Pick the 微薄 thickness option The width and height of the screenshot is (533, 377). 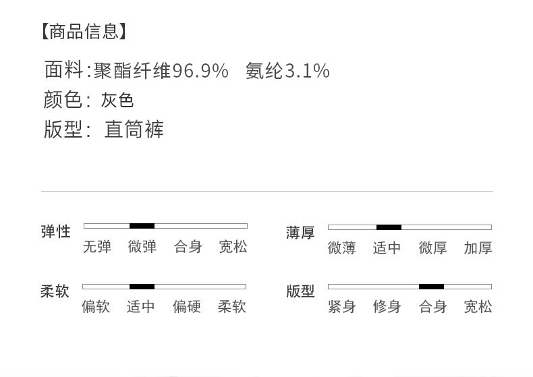point(342,248)
